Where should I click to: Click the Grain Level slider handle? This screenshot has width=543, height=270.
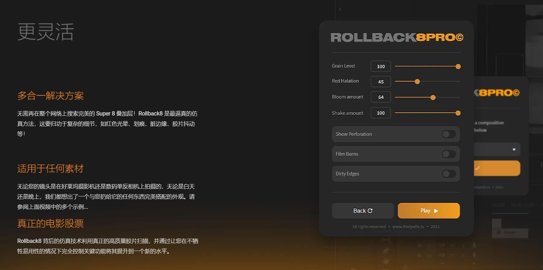(x=458, y=66)
